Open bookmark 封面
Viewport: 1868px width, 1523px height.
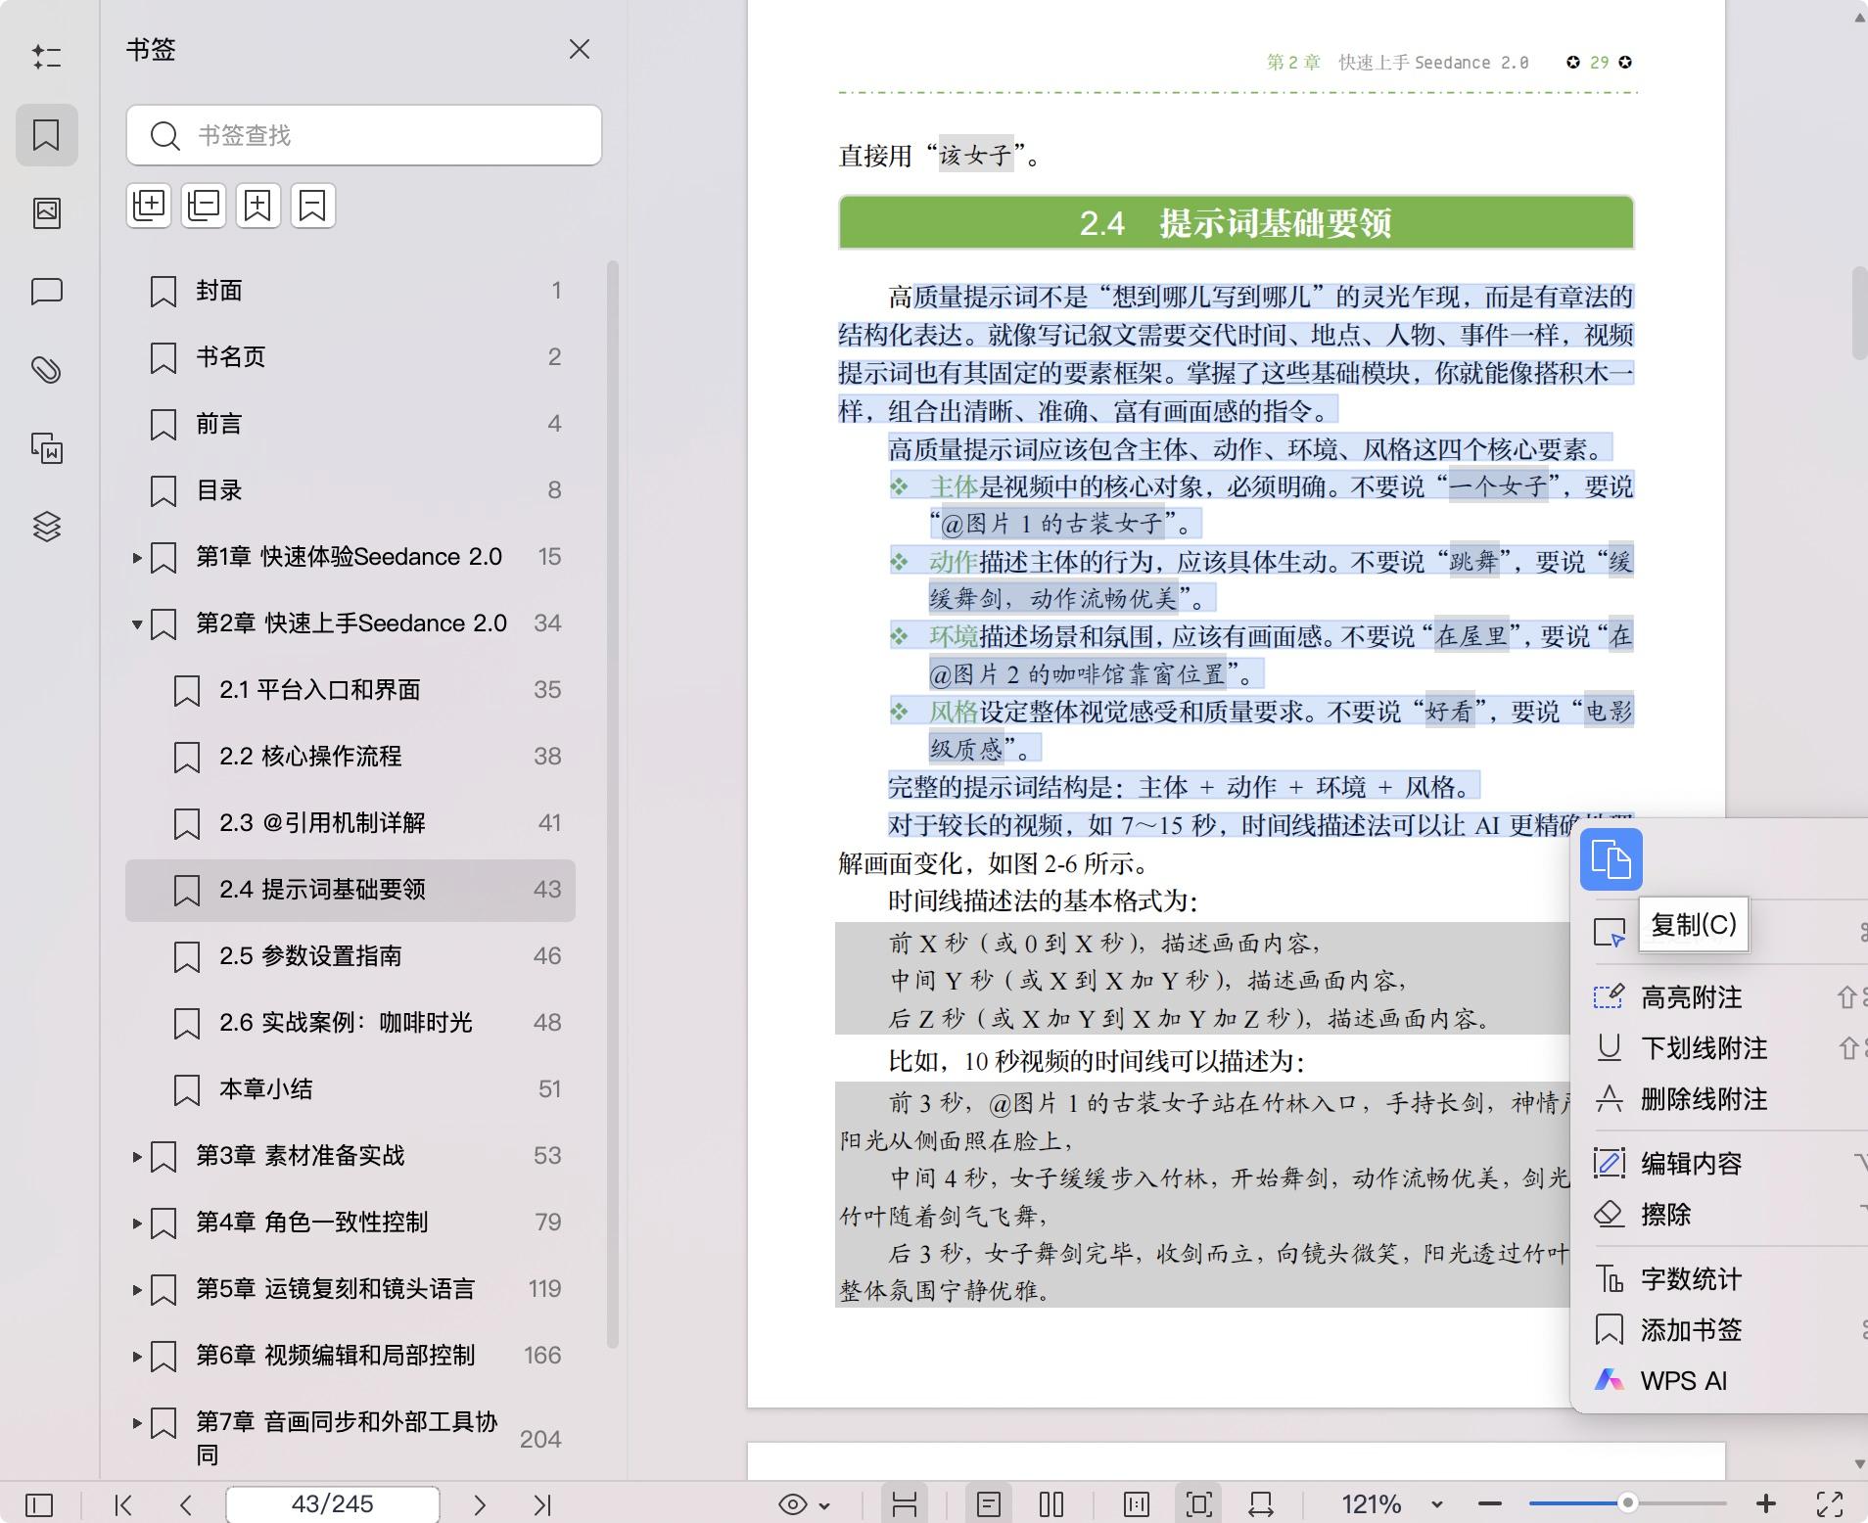pos(350,291)
